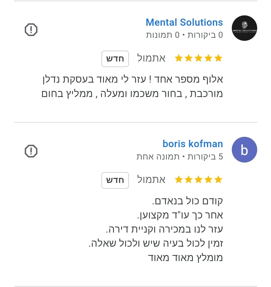Open Mental Solutions profile picture
Viewport: 271px width, 287px height.
pyautogui.click(x=244, y=28)
